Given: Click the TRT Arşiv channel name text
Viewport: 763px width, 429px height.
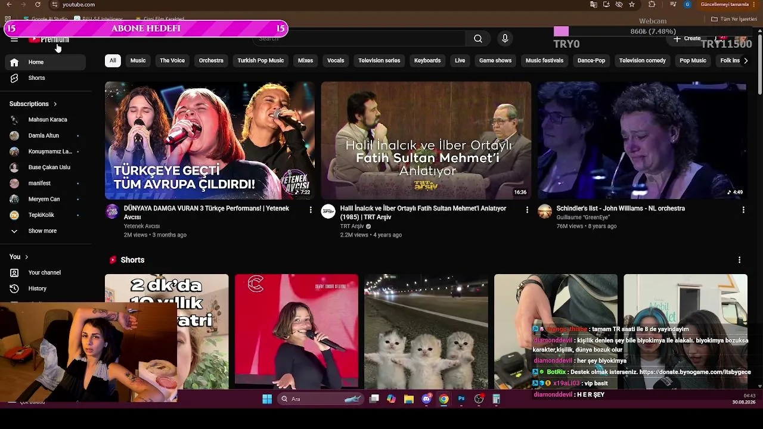Looking at the screenshot, I should (x=352, y=226).
